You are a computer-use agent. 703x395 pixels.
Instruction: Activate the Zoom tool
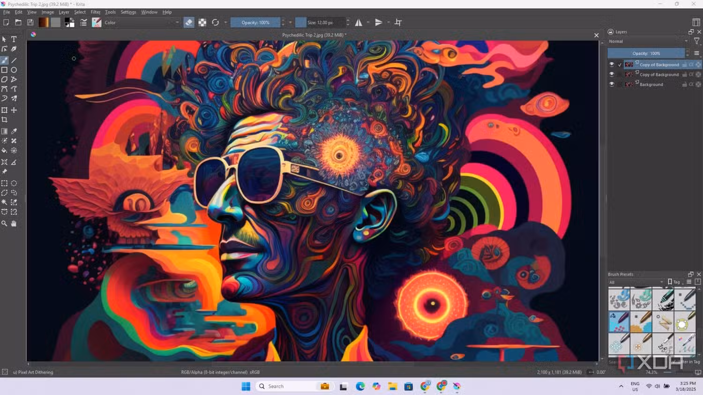click(4, 223)
